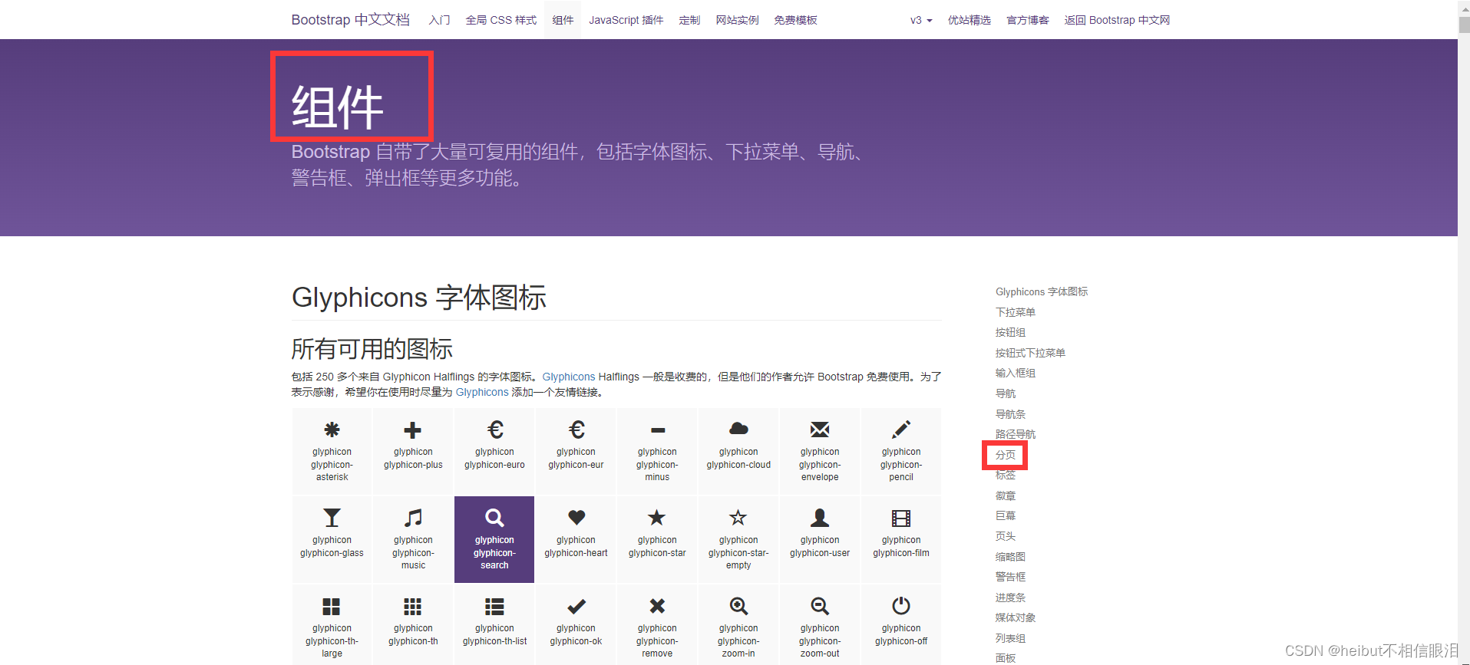The width and height of the screenshot is (1470, 665).
Task: Choose the glyphicon-film icon
Action: 901,518
